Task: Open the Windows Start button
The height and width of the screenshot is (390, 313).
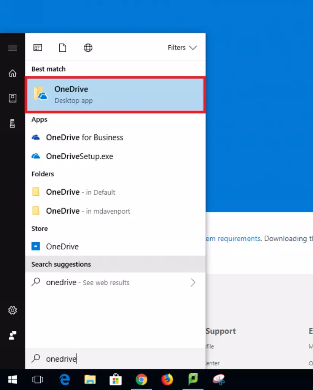Action: click(13, 380)
